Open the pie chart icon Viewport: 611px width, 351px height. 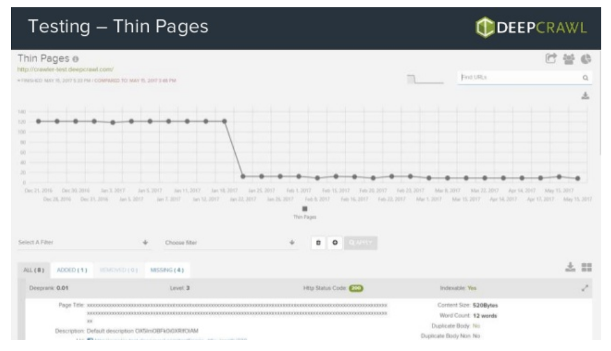[585, 59]
